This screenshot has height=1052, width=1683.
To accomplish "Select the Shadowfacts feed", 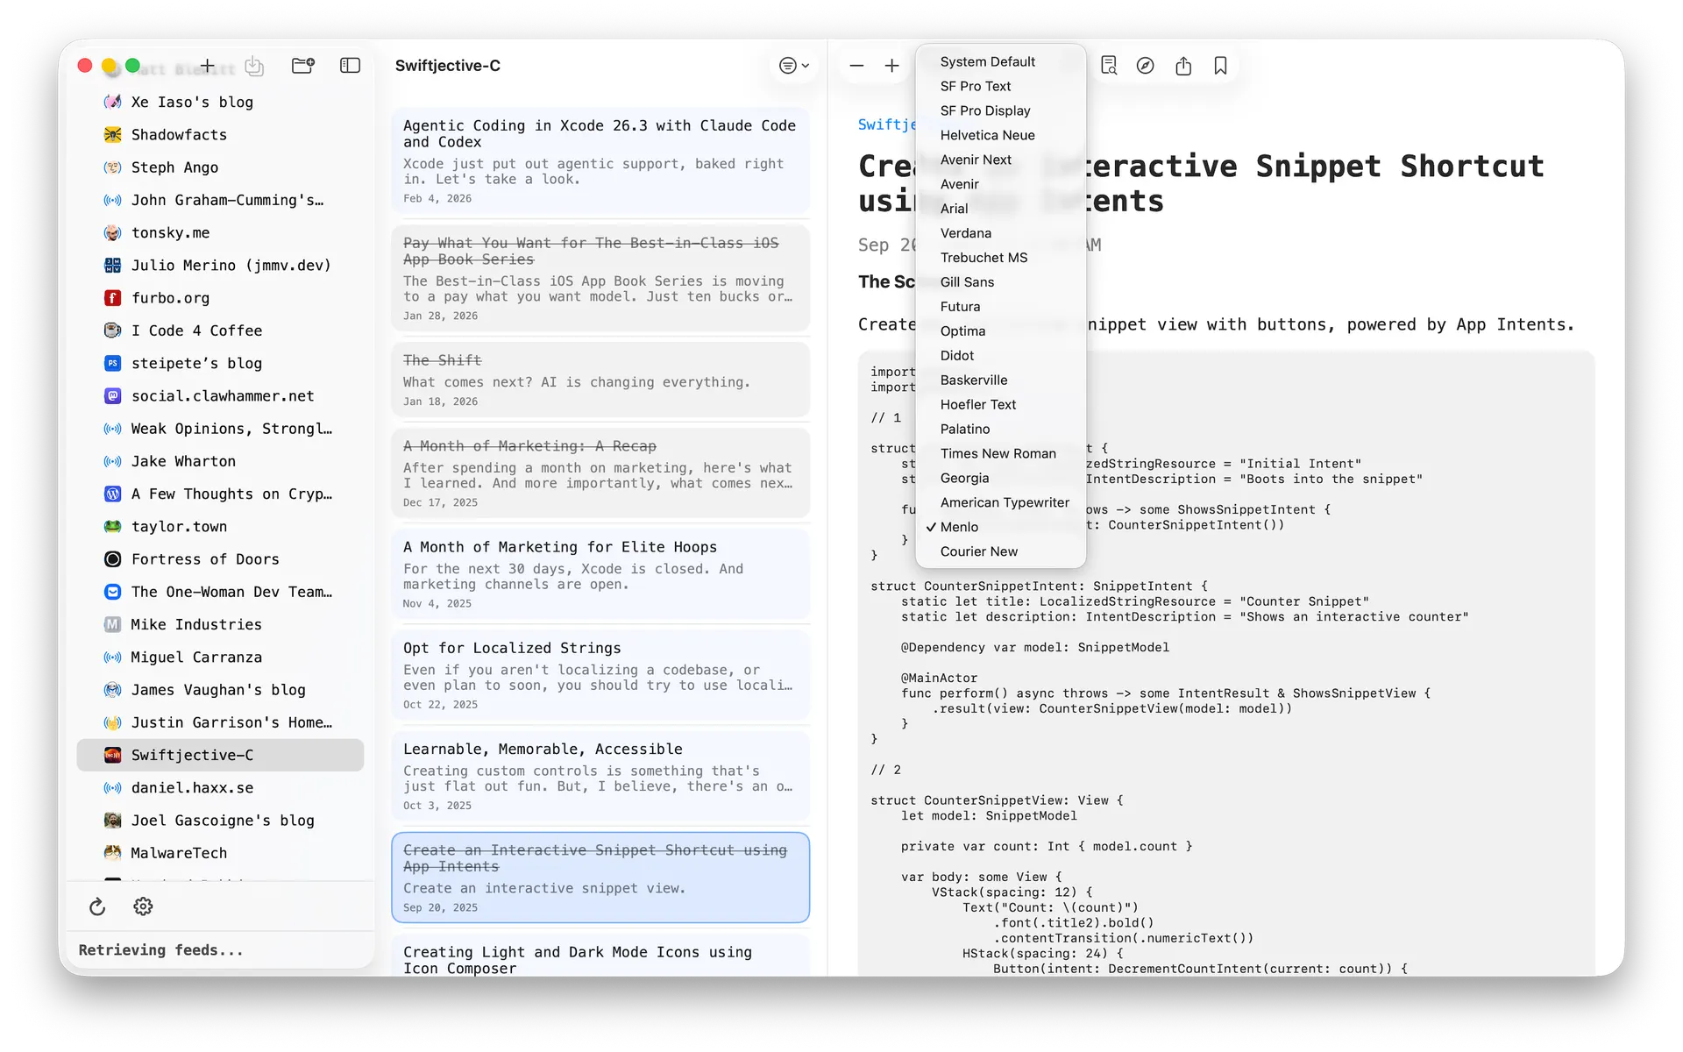I will (x=220, y=135).
